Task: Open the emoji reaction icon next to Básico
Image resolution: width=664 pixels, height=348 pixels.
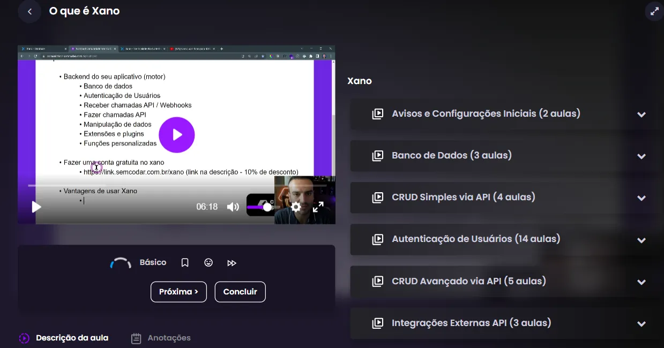Action: tap(208, 262)
